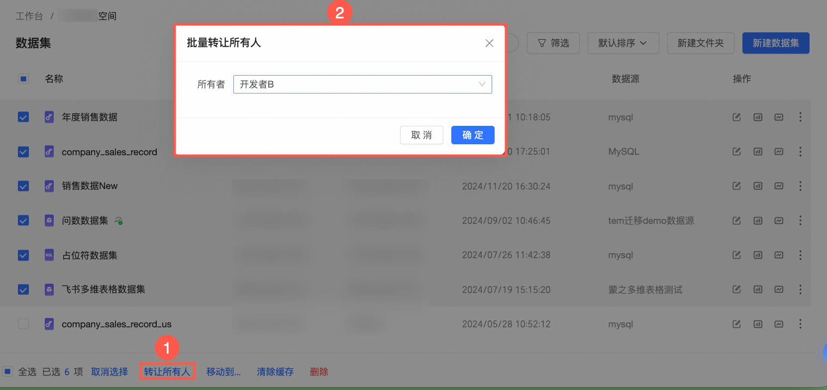
Task: Toggle the bottom 全选 checkbox
Action: pos(7,372)
